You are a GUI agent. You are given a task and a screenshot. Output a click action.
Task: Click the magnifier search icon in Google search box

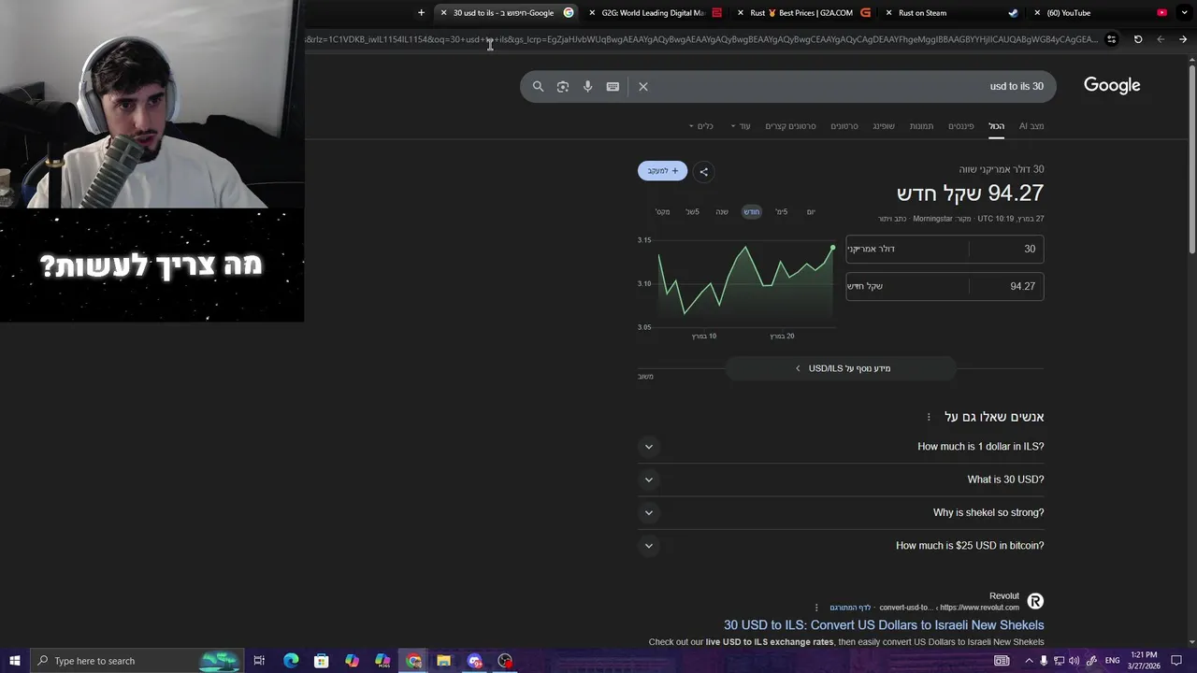[x=538, y=86]
